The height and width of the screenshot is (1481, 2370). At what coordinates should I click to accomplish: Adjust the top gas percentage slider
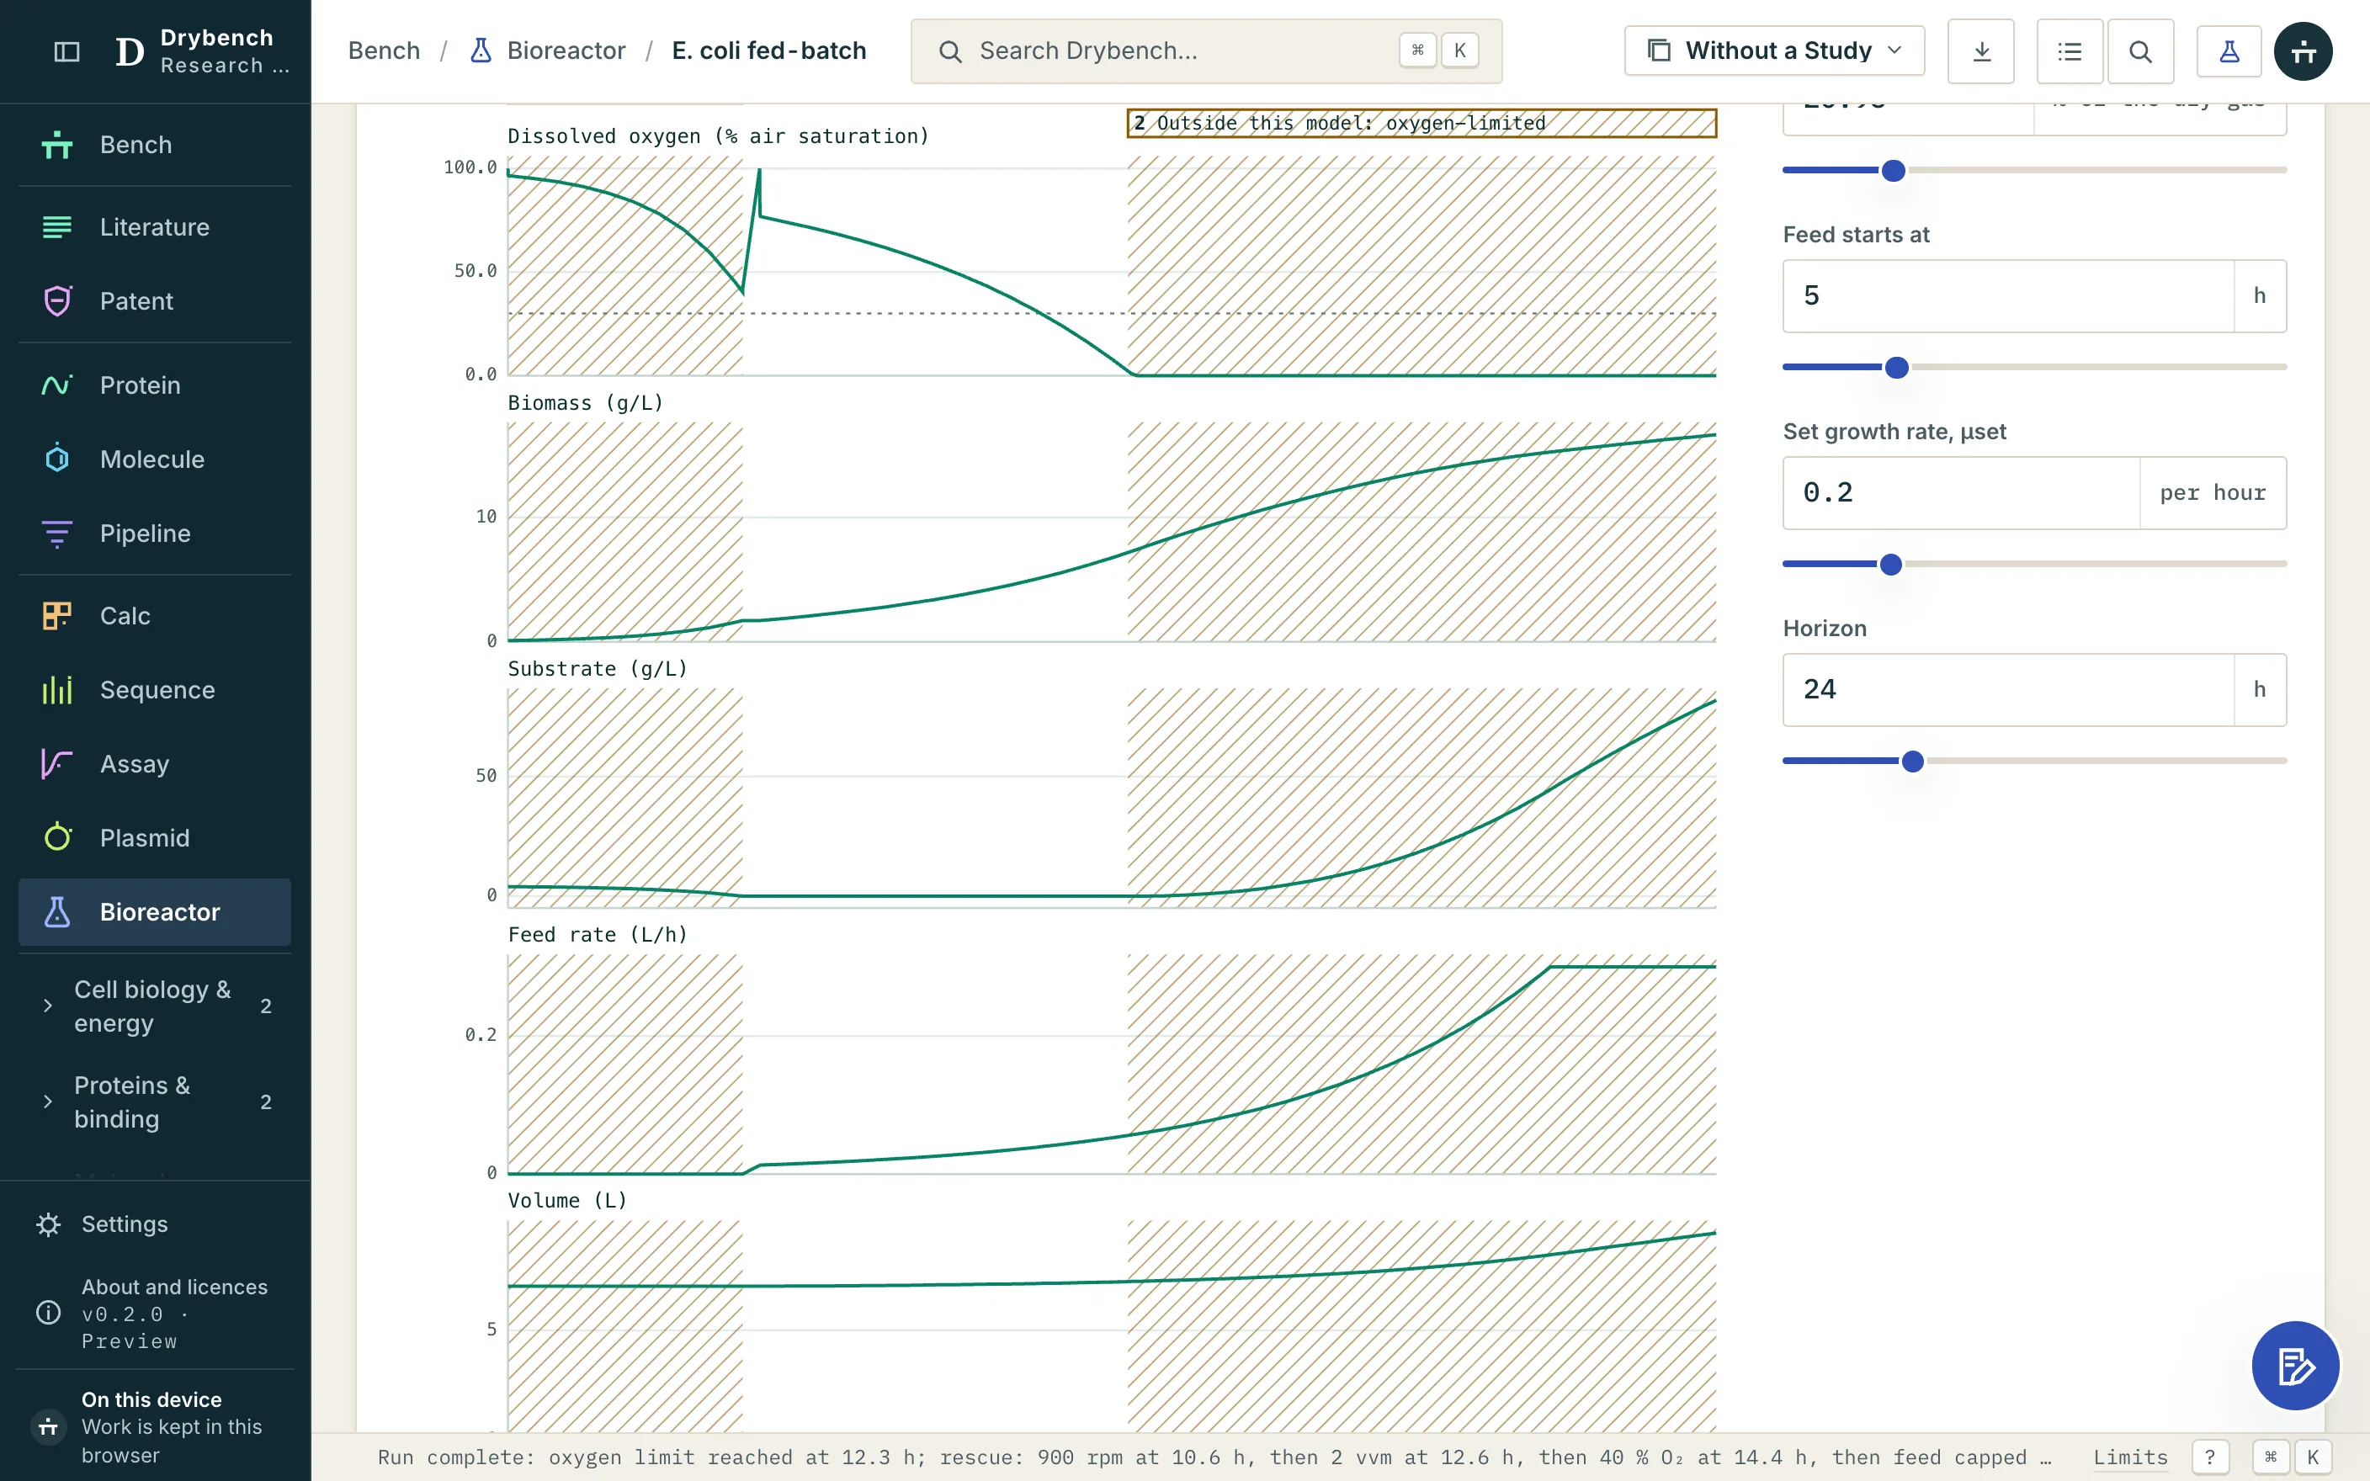(x=1894, y=171)
